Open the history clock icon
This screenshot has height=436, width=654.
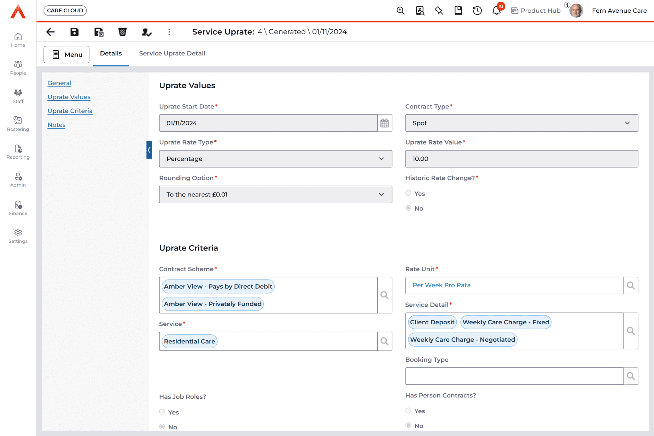point(477,11)
